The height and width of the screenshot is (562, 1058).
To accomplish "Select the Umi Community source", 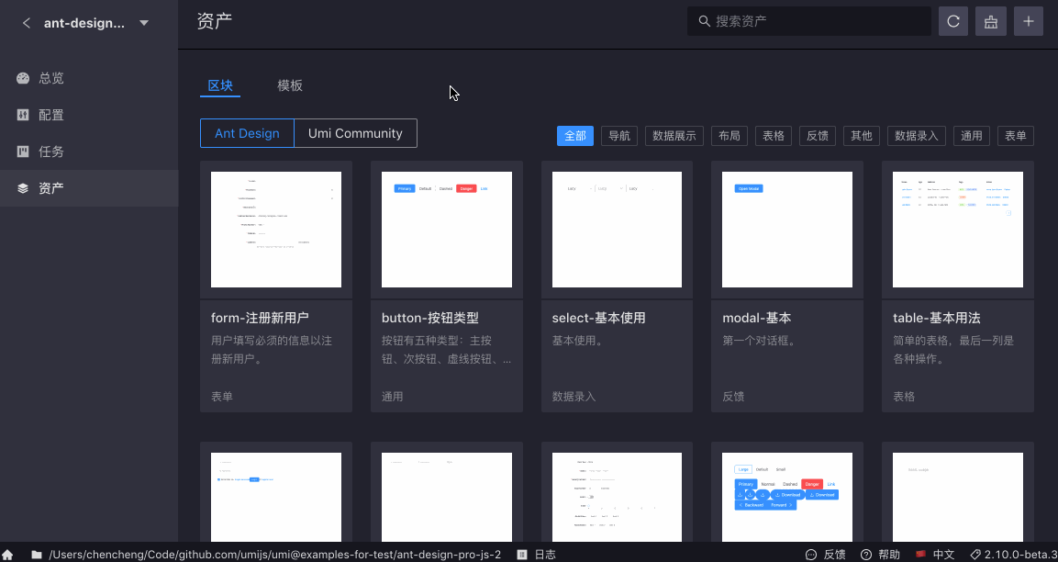I will tap(356, 133).
